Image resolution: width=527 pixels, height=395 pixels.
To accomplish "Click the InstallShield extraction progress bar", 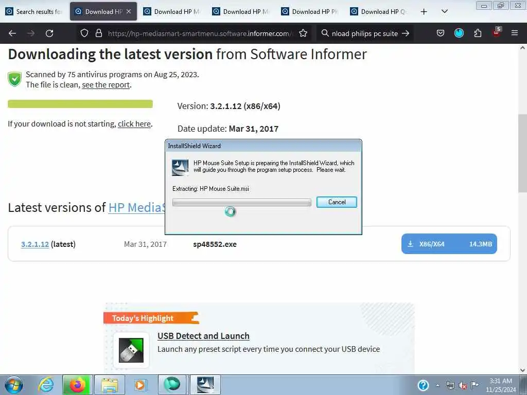I will tap(242, 202).
